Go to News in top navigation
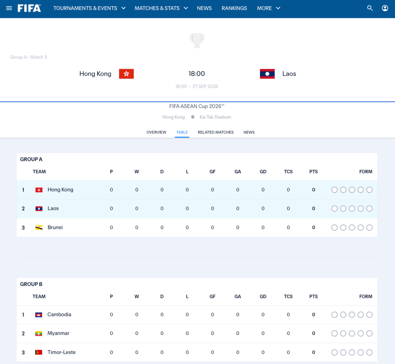This screenshot has height=364, width=395. tap(204, 8)
